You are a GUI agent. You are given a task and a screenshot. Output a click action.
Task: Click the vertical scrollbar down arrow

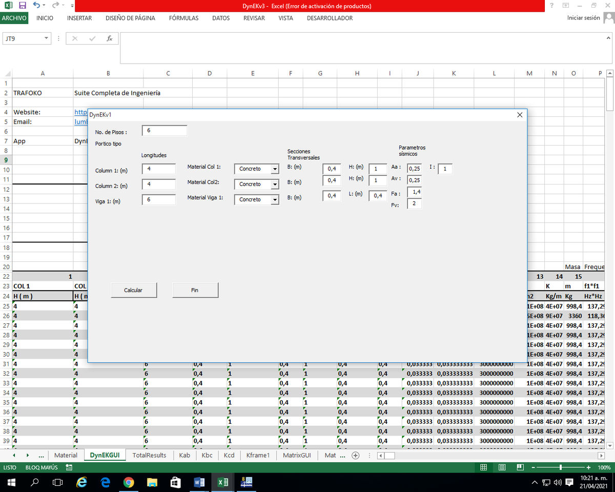[610, 445]
